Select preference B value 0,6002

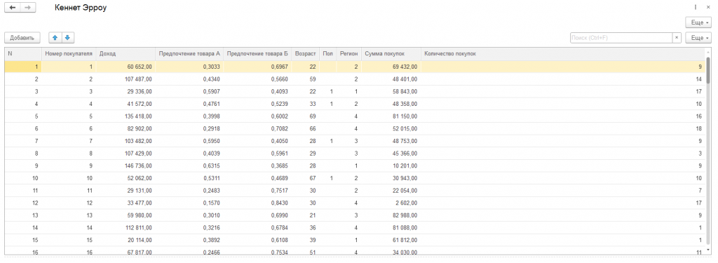click(x=279, y=116)
